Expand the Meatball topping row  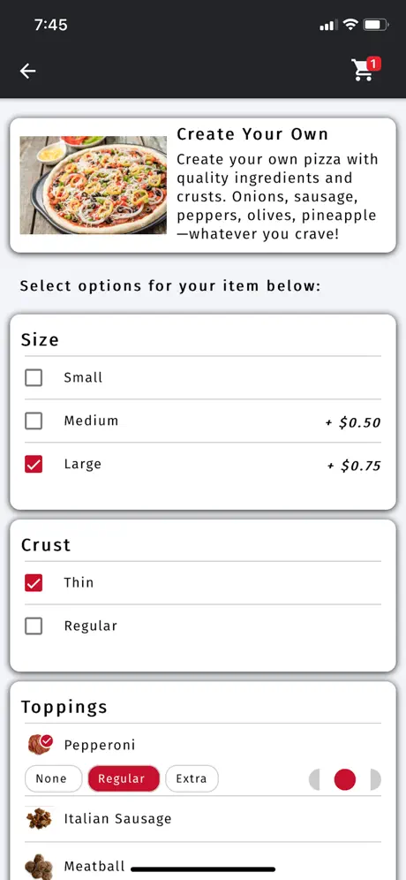203,863
